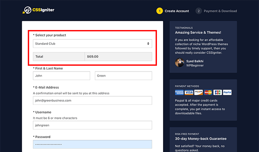Image resolution: width=259 pixels, height=152 pixels.
Task: Click the last name field containing Green
Action: click(x=123, y=76)
